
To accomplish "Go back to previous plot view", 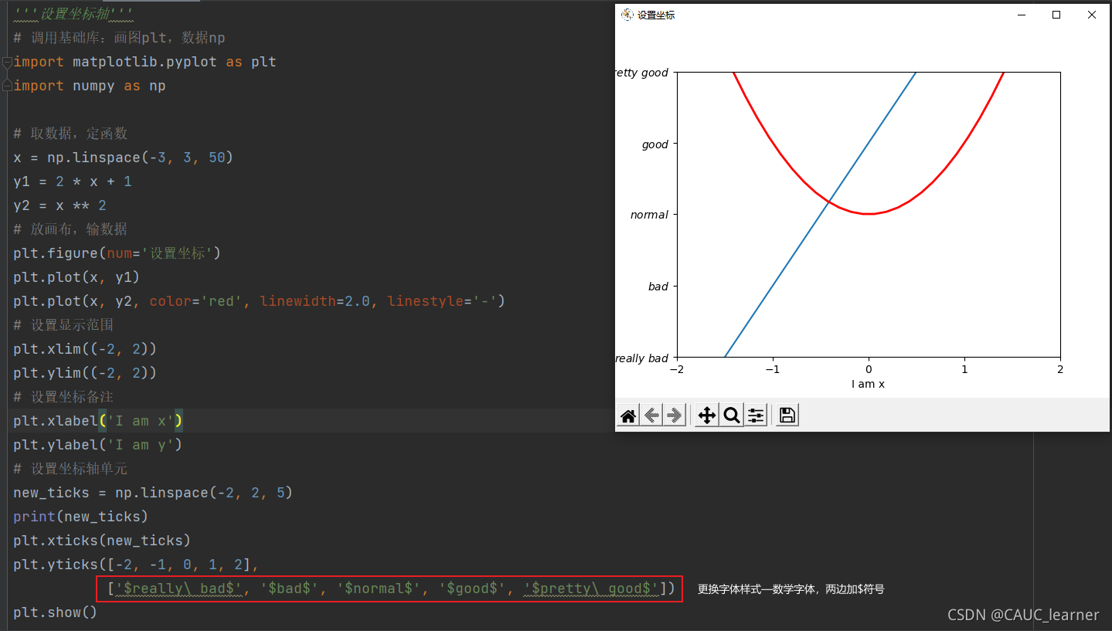I will click(x=651, y=416).
